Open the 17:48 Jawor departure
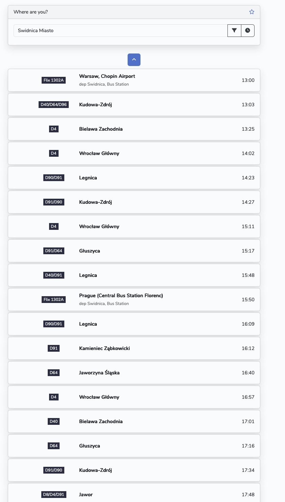 coord(134,495)
